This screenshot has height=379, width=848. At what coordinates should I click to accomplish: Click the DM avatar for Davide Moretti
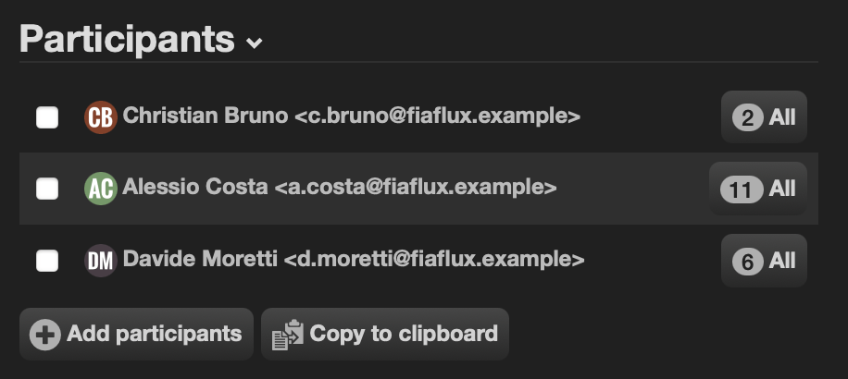[x=101, y=261]
